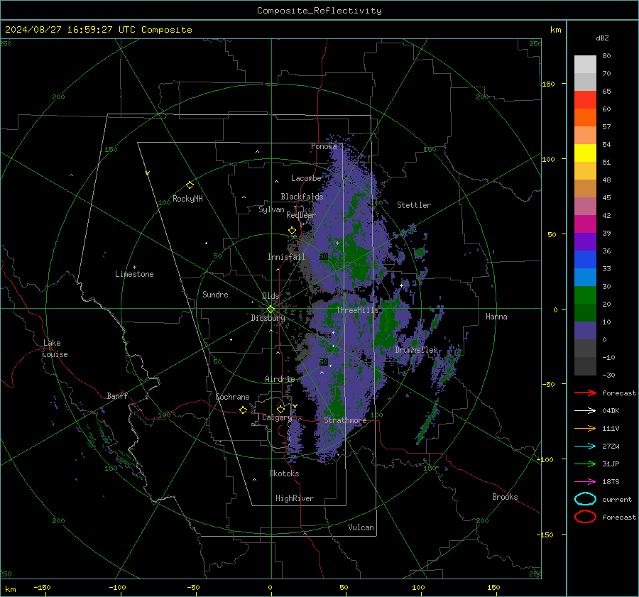Click the cyan 27ZW arrow in legend
Screen dimensions: 639x597
585,447
